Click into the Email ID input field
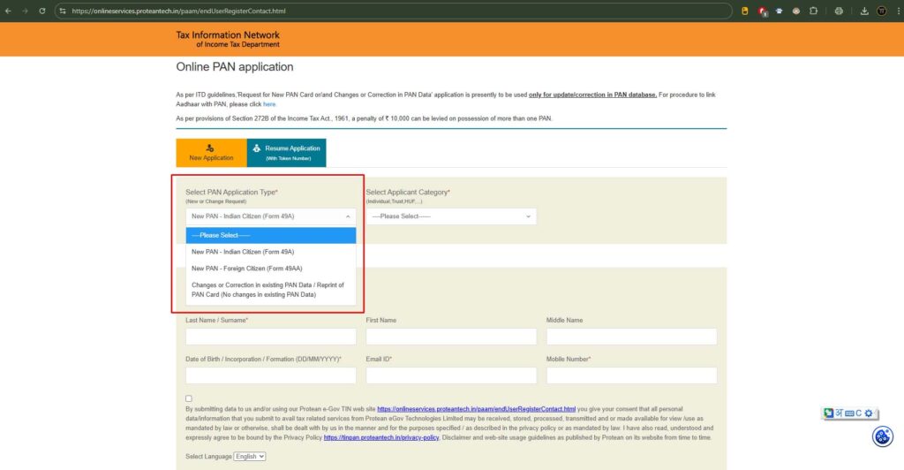The width and height of the screenshot is (904, 470). [x=451, y=375]
